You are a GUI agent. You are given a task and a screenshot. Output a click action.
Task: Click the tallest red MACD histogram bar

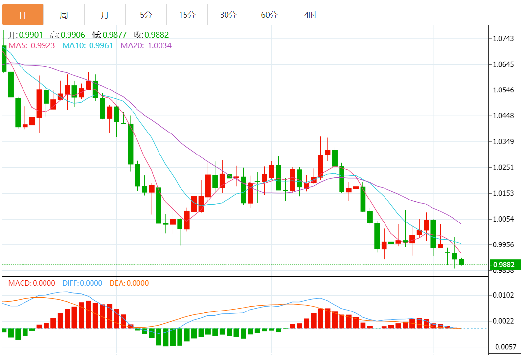click(88, 314)
